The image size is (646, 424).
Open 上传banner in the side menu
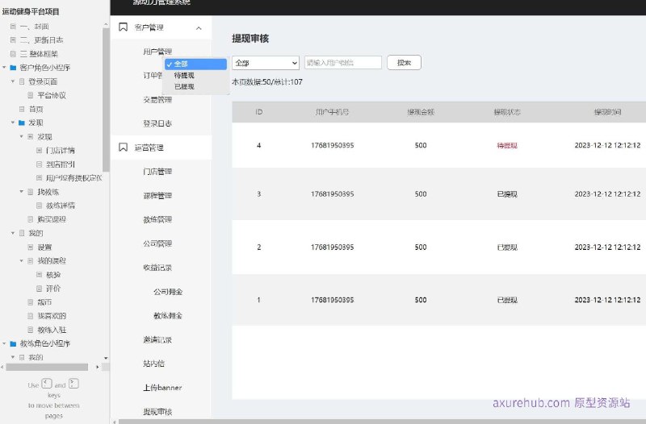[x=162, y=388]
